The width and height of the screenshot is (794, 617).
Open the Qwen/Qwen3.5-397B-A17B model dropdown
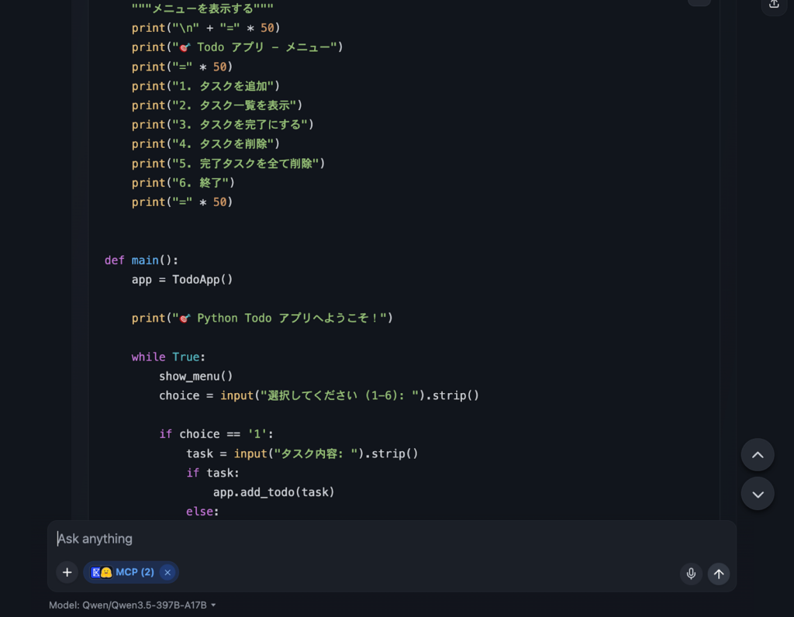[132, 605]
